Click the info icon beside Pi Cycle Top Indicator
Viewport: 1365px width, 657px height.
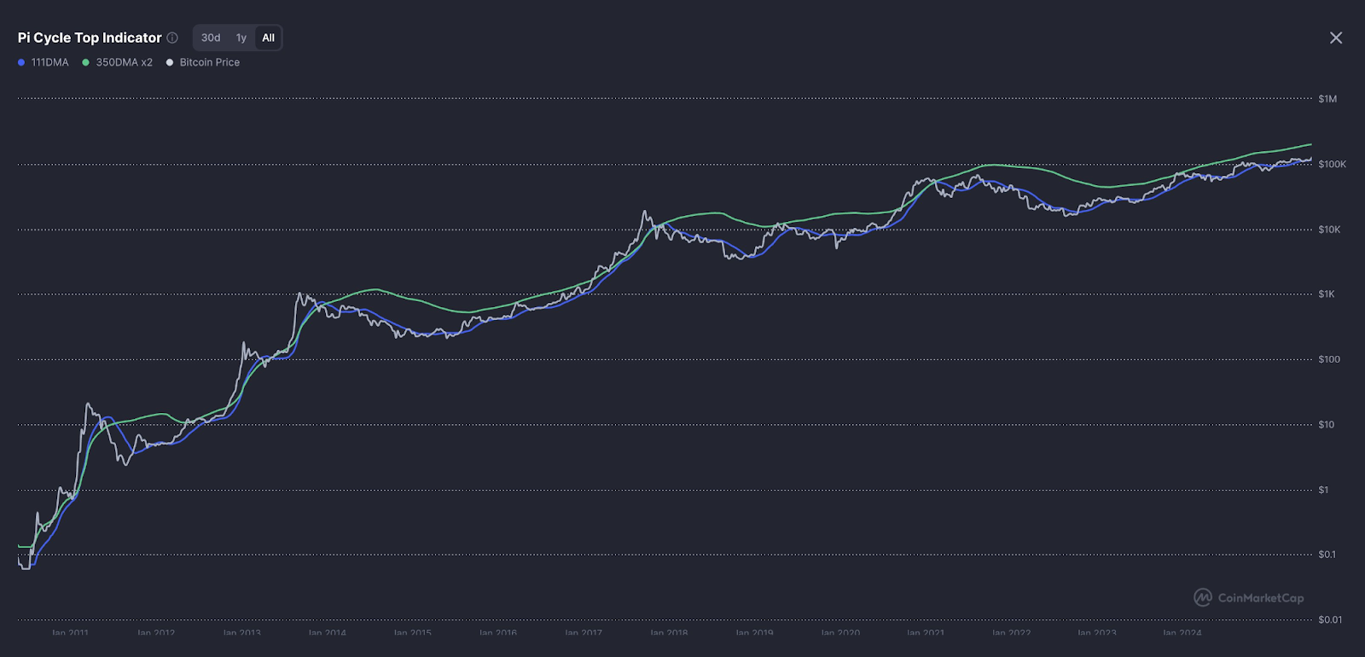(172, 38)
